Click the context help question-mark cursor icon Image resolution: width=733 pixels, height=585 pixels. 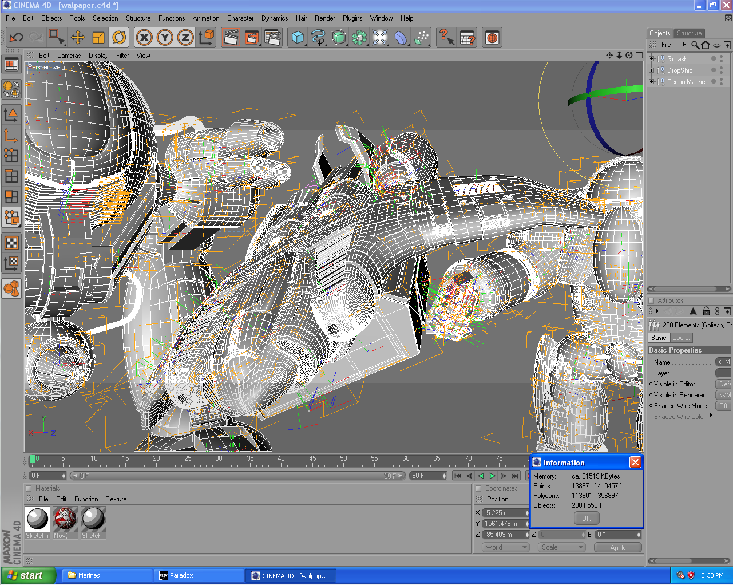[x=446, y=38]
